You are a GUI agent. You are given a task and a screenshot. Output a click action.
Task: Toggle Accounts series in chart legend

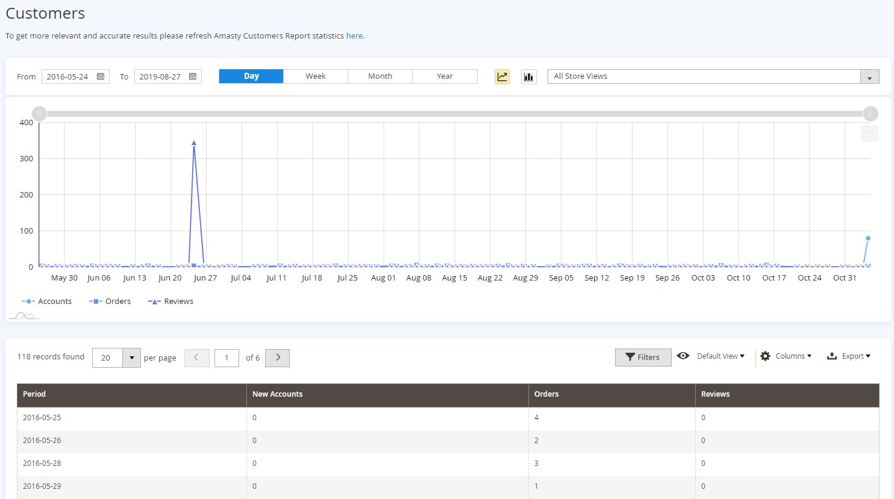coord(47,302)
